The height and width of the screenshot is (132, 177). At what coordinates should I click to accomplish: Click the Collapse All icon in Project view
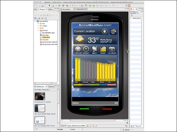(x=45, y=15)
